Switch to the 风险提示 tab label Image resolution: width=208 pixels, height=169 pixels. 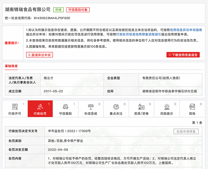(167, 114)
